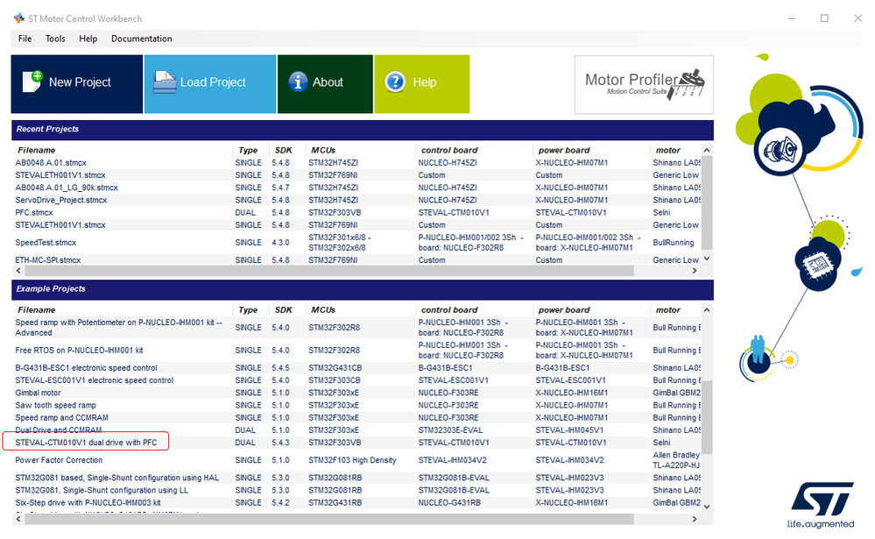
Task: Click left arrow of Example Projects horizontal scrollbar
Action: pyautogui.click(x=18, y=519)
